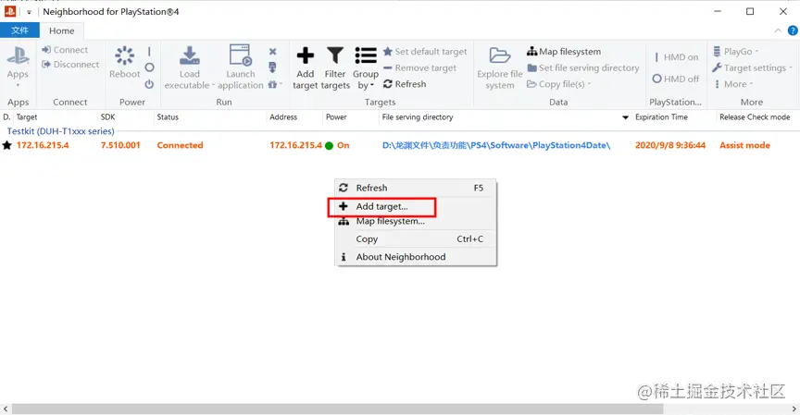Click the horizontal scrollbar thumb
Screen dimensions: 800x415
(337, 409)
